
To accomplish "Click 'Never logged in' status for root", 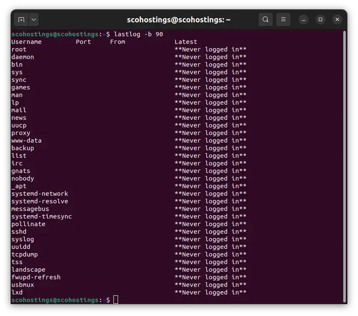I will click(210, 49).
